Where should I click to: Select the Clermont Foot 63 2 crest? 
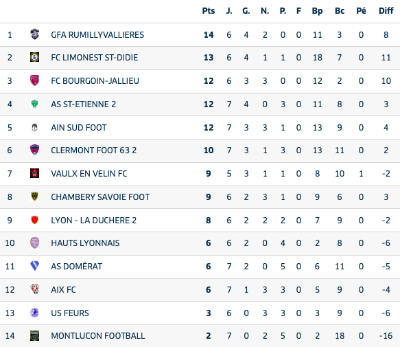(x=35, y=150)
